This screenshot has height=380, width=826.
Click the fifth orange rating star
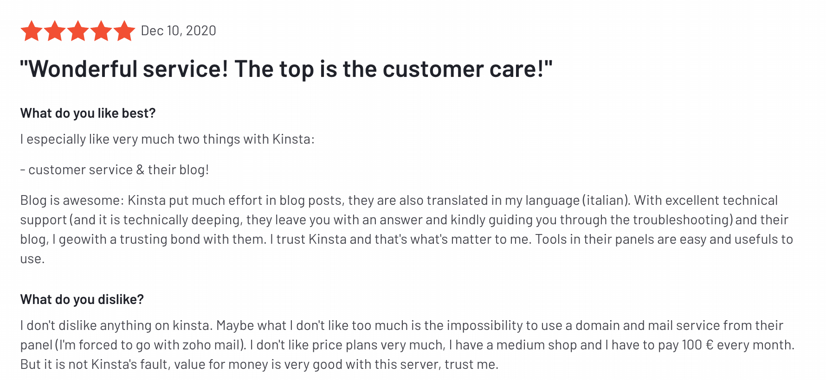pyautogui.click(x=124, y=31)
